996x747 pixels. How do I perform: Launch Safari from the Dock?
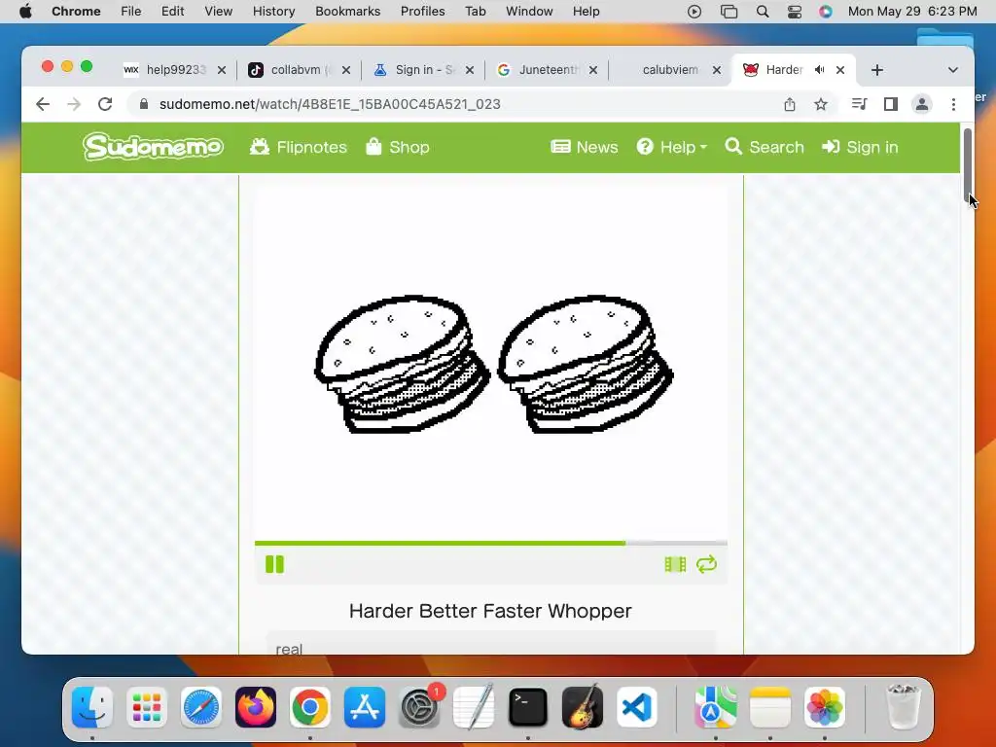click(201, 707)
